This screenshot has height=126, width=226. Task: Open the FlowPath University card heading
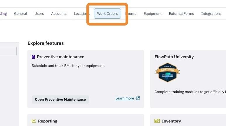pos(174,57)
